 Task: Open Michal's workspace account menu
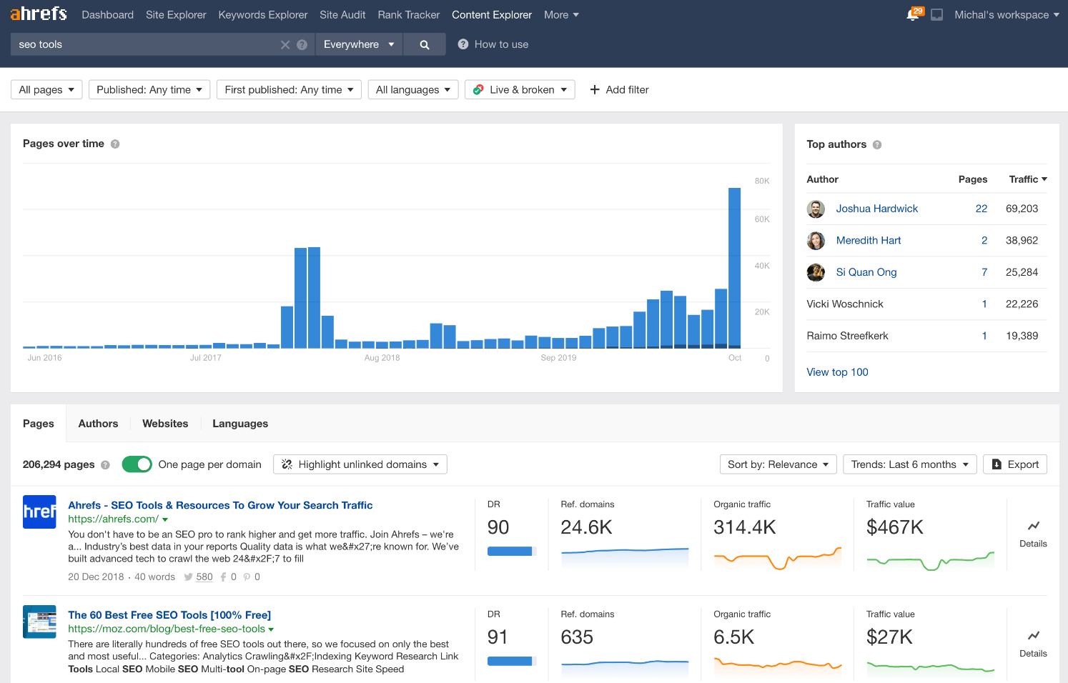tap(1007, 14)
